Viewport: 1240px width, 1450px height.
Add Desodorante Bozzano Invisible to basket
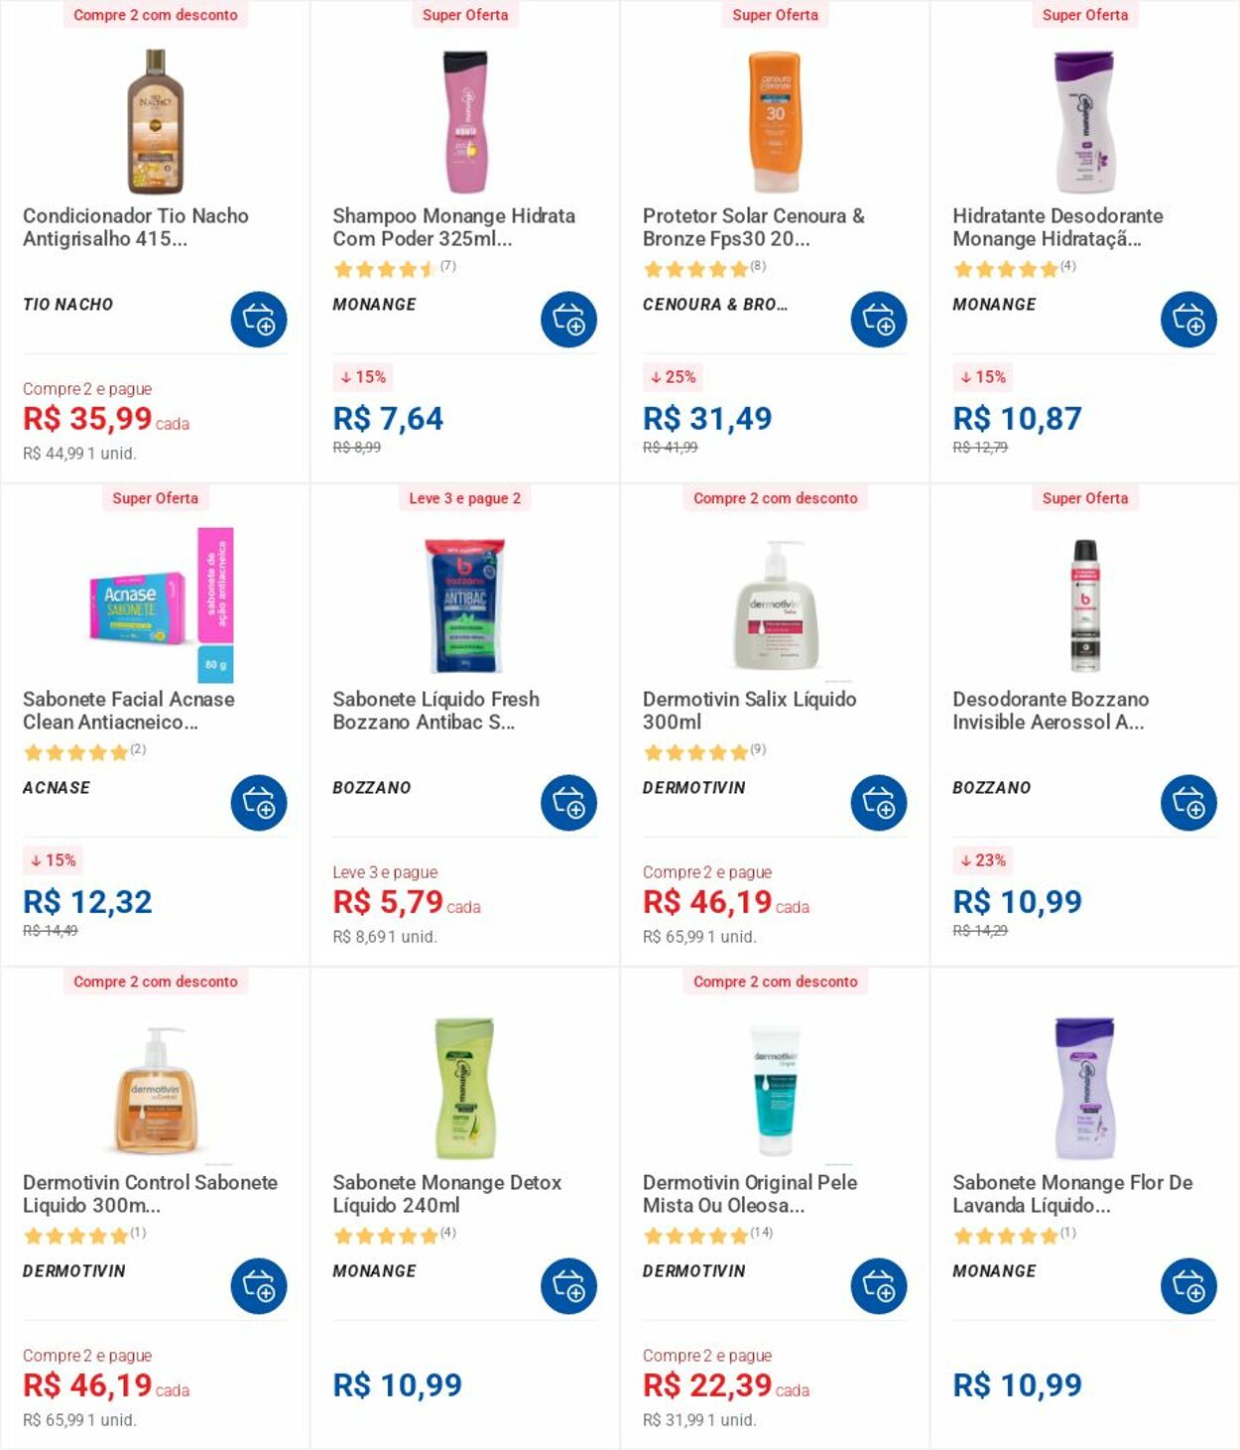(1188, 803)
